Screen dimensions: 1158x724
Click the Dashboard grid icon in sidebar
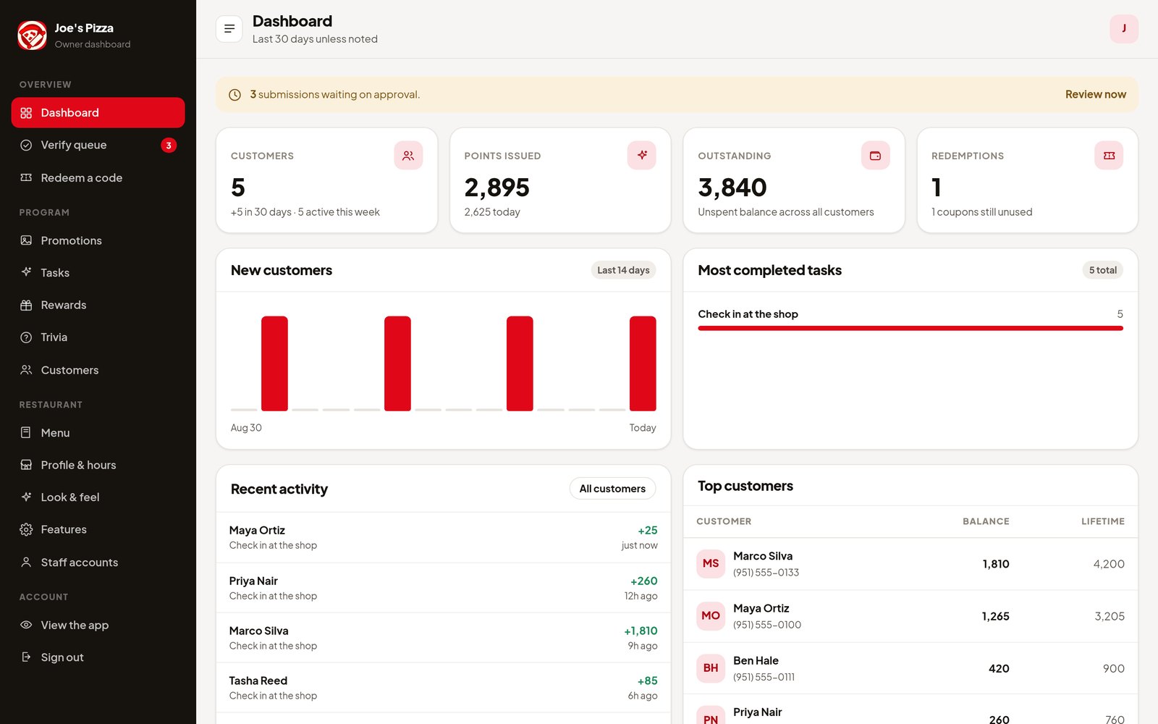click(x=26, y=113)
